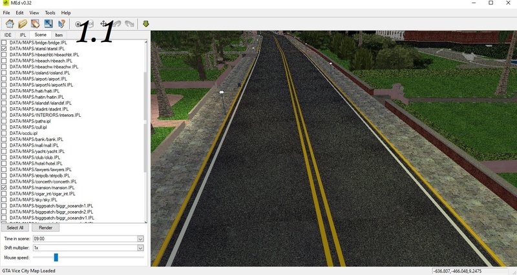The image size is (517, 275).
Task: Open the View menu
Action: coord(34,13)
